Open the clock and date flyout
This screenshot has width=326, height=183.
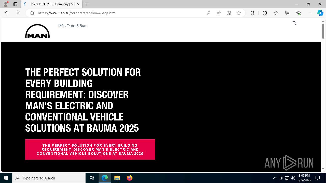(304, 178)
